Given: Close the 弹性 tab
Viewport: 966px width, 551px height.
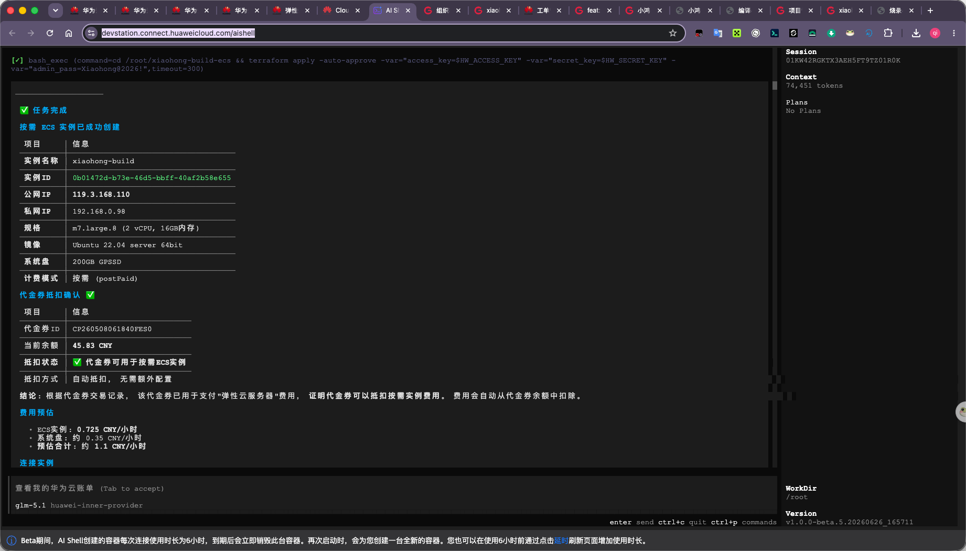Looking at the screenshot, I should 307,10.
